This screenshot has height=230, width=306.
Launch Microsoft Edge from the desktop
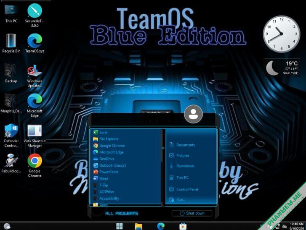pos(35,105)
